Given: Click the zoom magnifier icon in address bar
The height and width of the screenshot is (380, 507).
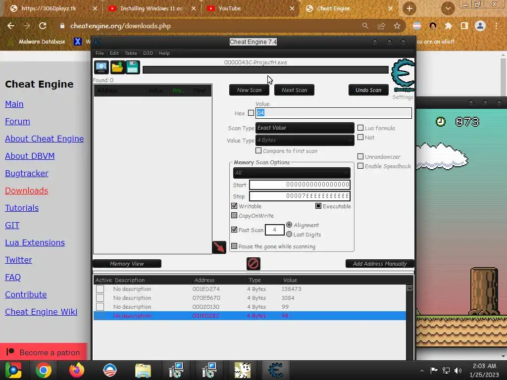Looking at the screenshot, I should click(x=365, y=26).
